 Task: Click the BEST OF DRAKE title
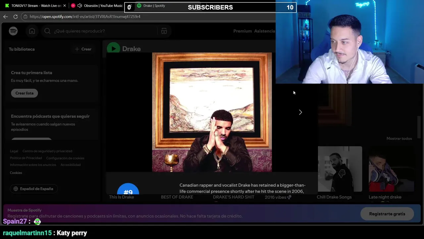point(177,197)
